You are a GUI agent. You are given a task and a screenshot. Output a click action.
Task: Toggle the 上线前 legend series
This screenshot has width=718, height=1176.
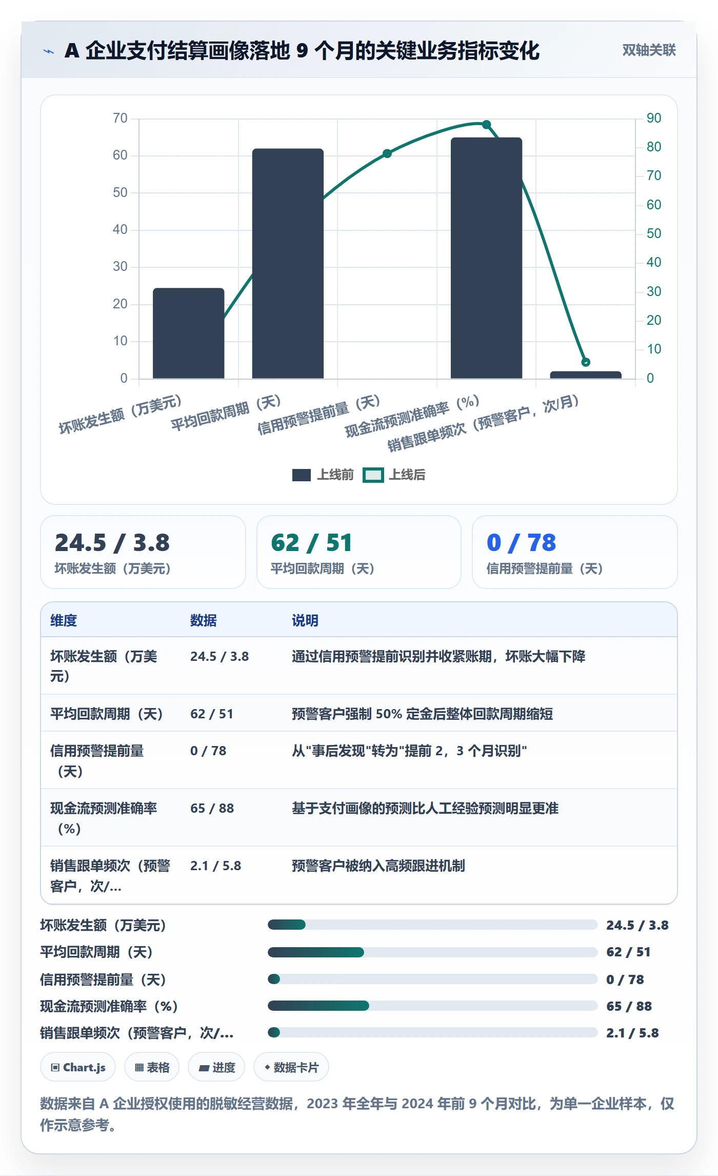coord(323,475)
